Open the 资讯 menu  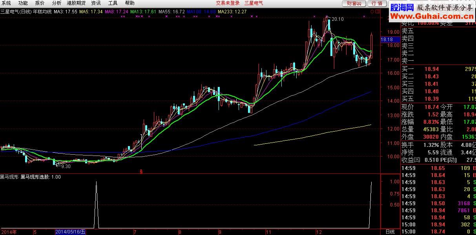[x=96, y=3]
